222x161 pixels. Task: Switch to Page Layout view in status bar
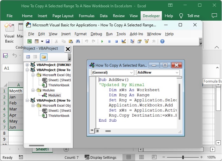pyautogui.click(x=142, y=157)
